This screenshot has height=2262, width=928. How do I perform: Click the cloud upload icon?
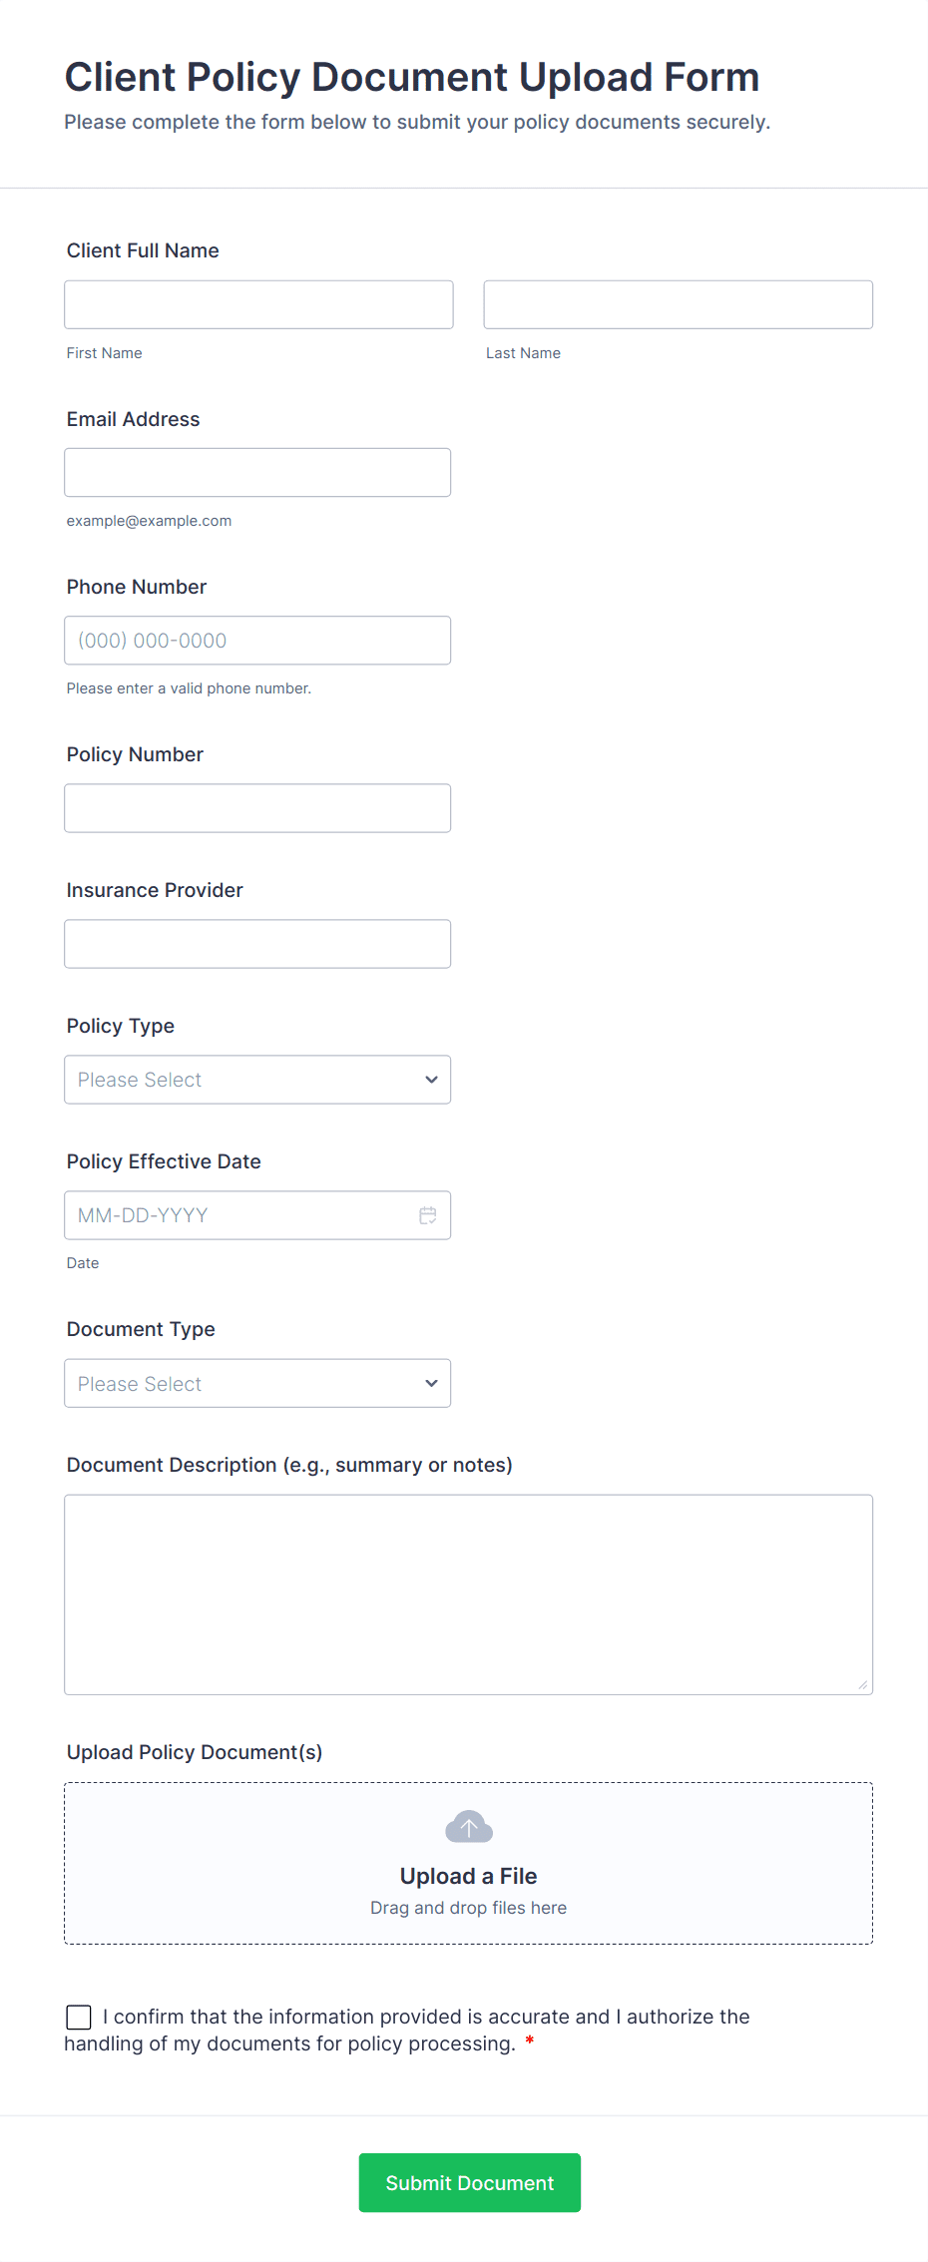[469, 1827]
